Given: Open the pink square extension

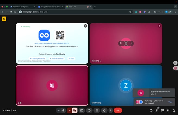Looking at the screenshot, I should pos(140,12).
